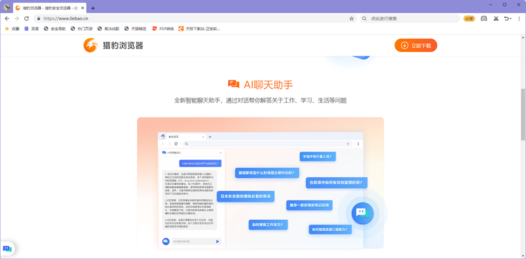Open the game controller toolbar icon
Screen dimensions: 526x259
coord(484,19)
